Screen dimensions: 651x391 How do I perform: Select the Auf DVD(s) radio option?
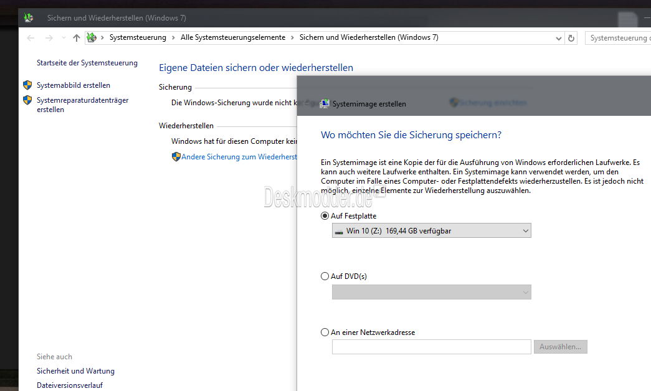(x=325, y=276)
